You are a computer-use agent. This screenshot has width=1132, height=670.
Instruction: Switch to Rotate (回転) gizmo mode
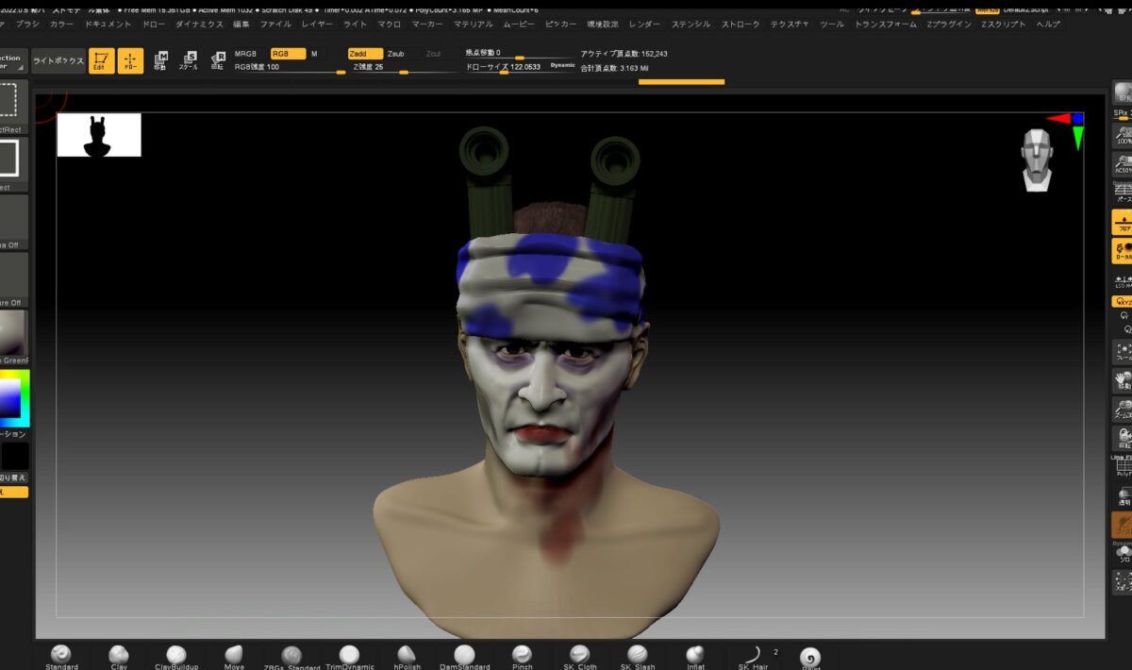[218, 60]
